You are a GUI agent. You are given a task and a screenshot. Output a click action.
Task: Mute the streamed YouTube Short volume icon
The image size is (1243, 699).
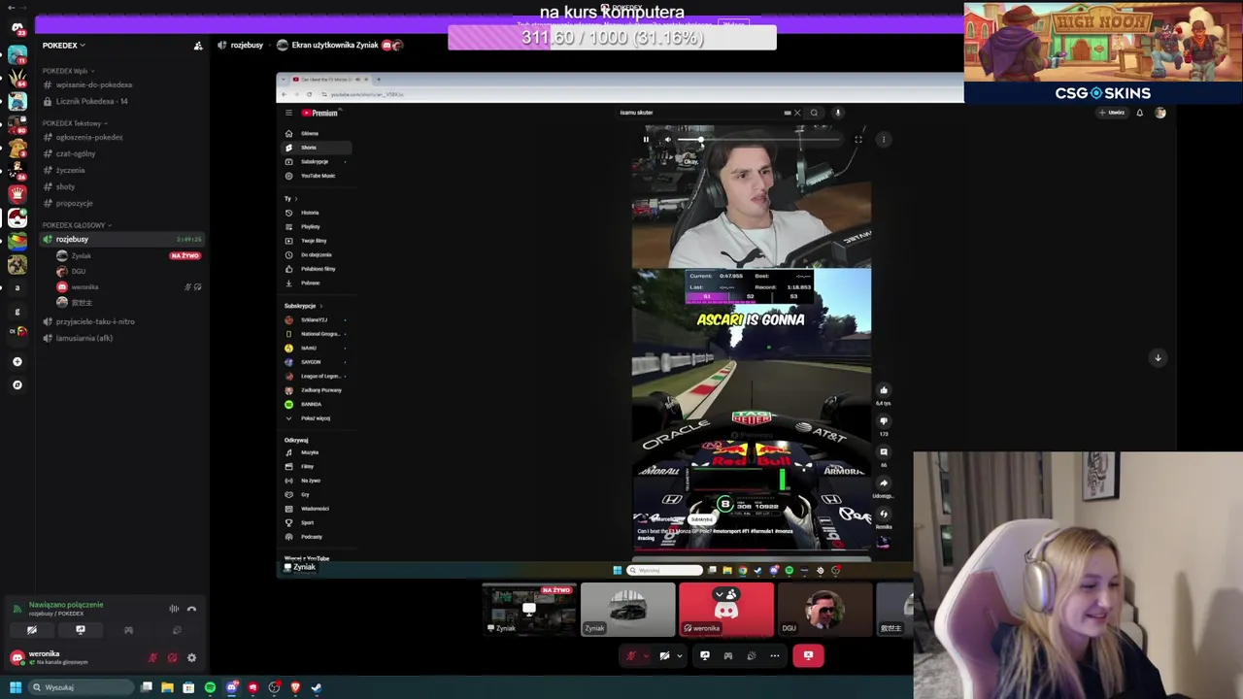pyautogui.click(x=667, y=140)
